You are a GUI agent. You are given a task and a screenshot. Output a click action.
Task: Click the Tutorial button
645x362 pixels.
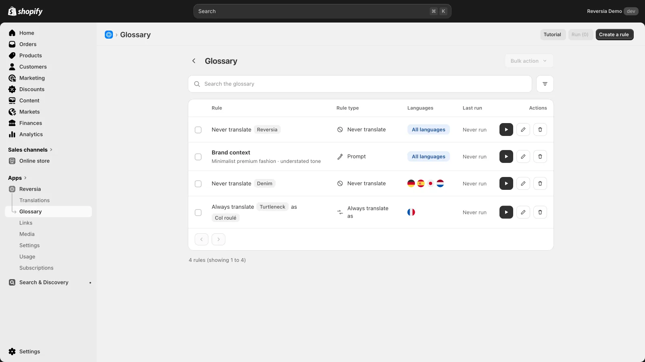click(552, 35)
